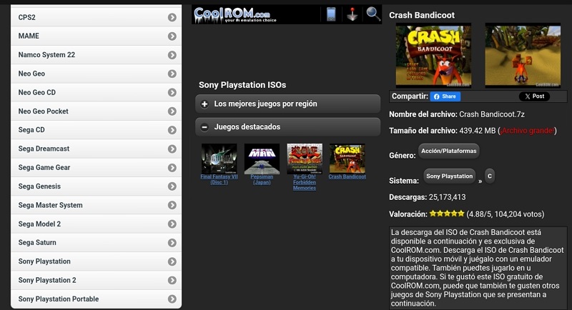Click the arrow icon beside Namco System 22

[172, 55]
